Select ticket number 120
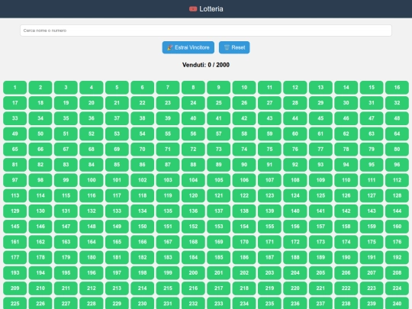 [x=193, y=195]
